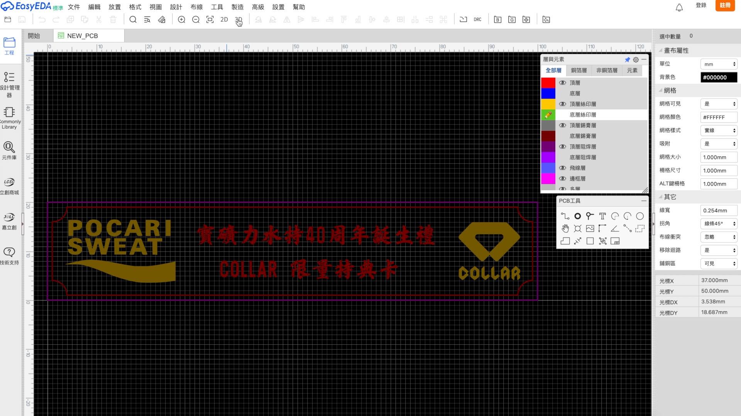This screenshot has height=416, width=741.
Task: Collapse the 畫布屬性 canvas properties section
Action: coord(661,50)
